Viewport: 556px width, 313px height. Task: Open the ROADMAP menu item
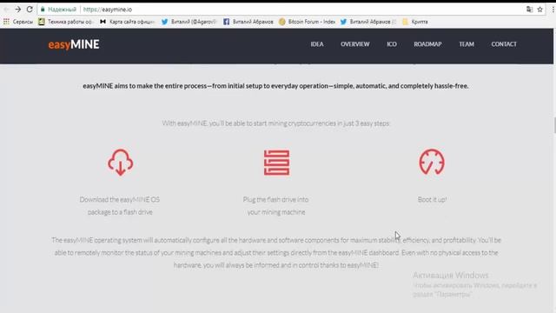tap(427, 44)
